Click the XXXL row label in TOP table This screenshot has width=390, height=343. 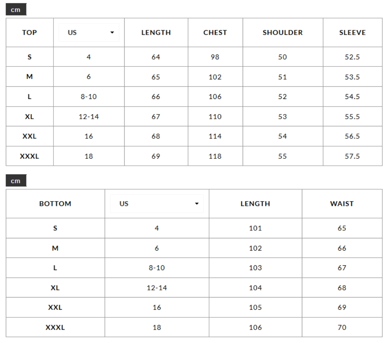pos(30,156)
